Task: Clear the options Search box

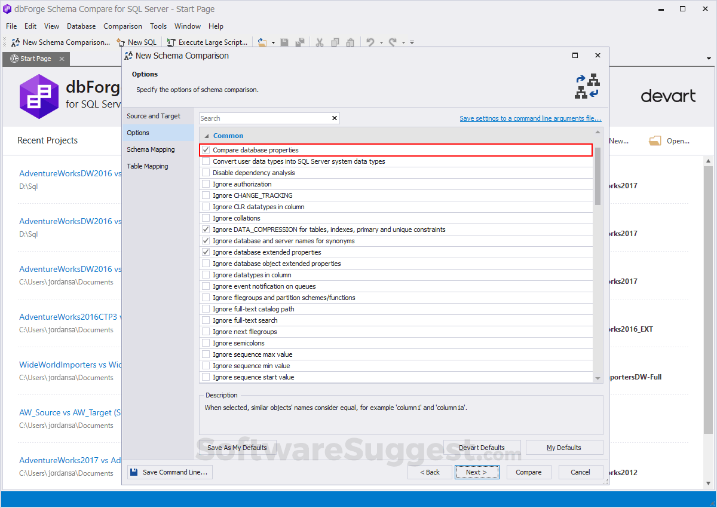Action: (x=334, y=118)
